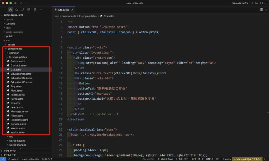Open the Explorer view icon
This screenshot has width=269, height=161.
tap(11, 10)
